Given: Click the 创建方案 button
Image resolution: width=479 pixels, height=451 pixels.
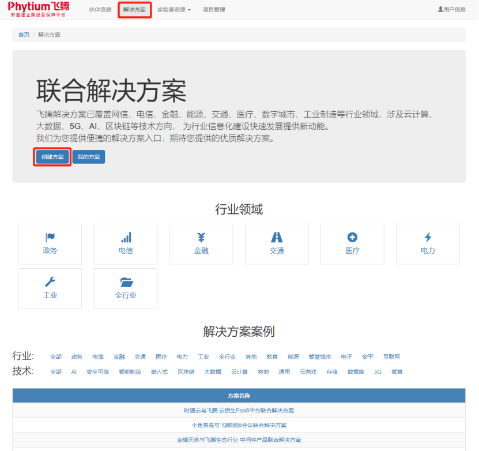Looking at the screenshot, I should 52,157.
